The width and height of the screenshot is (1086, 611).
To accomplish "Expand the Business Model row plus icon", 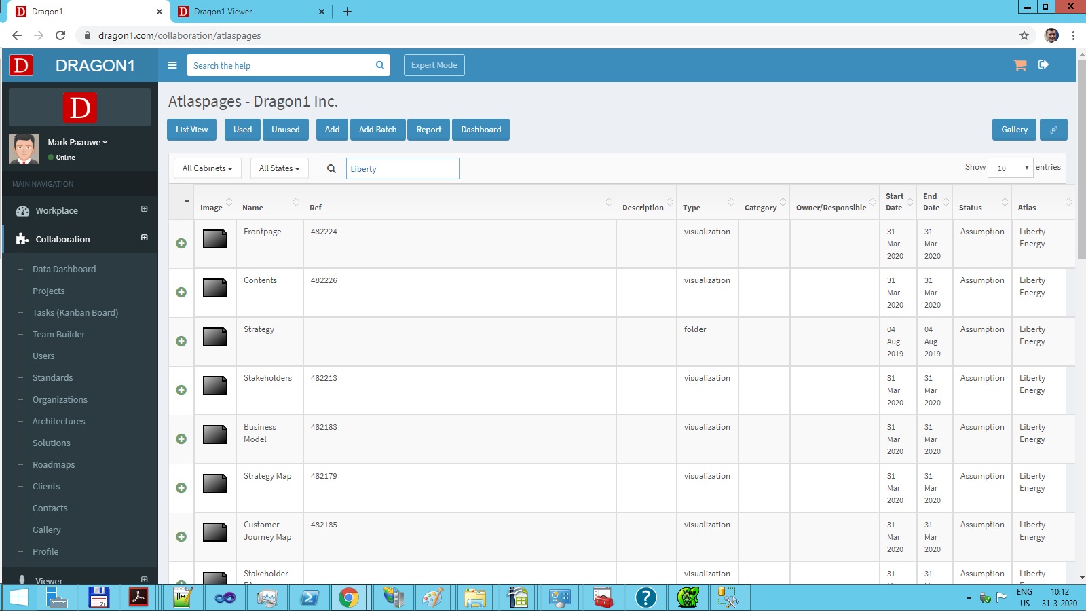I will (181, 439).
